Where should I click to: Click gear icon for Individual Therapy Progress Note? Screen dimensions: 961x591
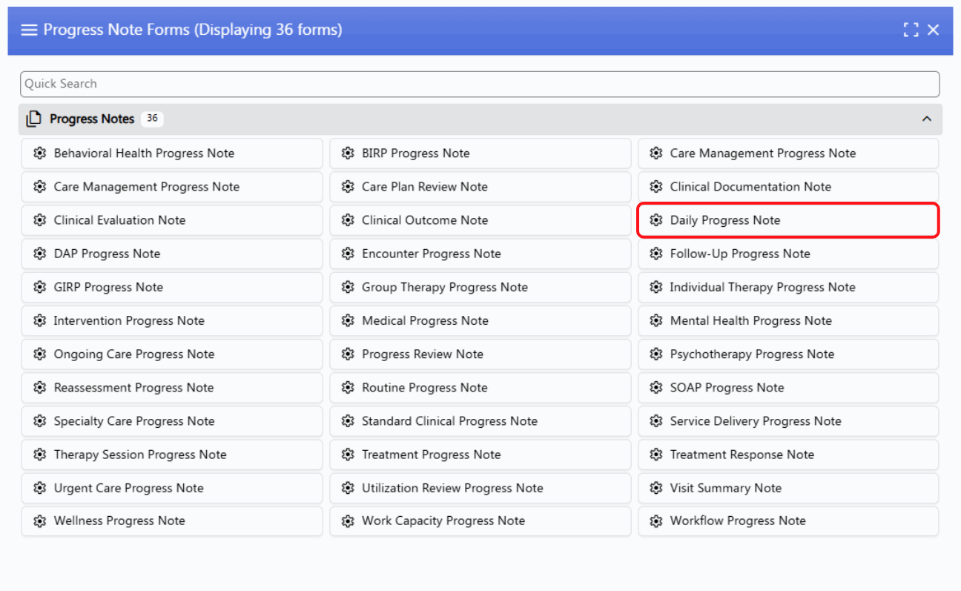(656, 287)
